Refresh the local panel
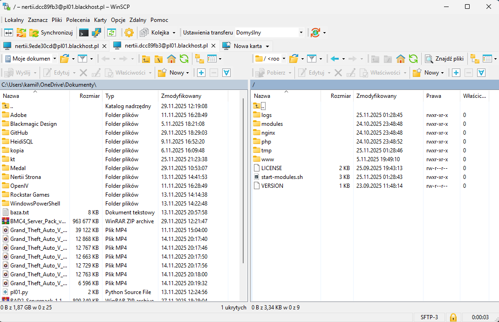This screenshot has height=322, width=499. click(x=184, y=59)
